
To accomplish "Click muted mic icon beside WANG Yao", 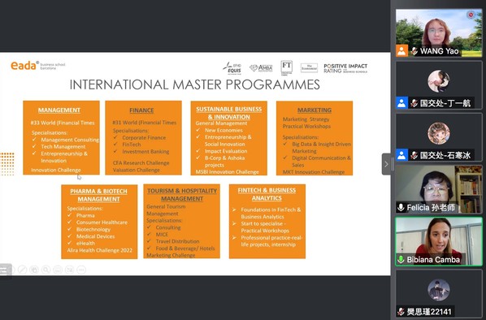I will coord(414,51).
